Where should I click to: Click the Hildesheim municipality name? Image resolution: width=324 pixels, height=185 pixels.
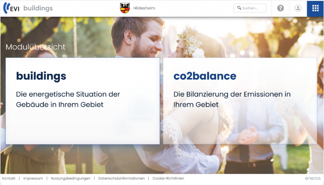[x=144, y=8]
